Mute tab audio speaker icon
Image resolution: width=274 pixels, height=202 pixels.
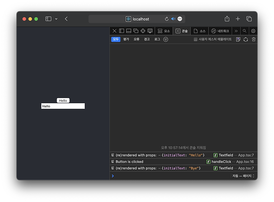point(173,19)
